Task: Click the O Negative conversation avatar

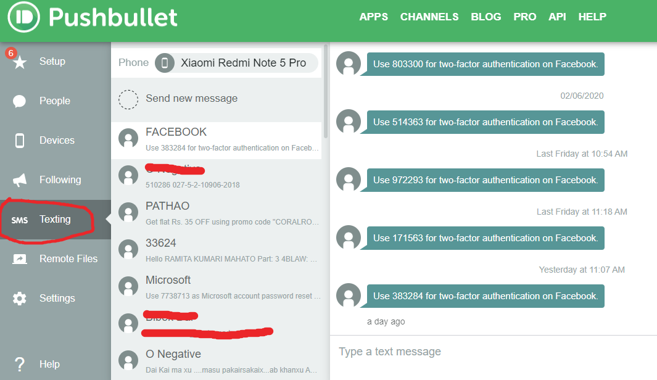Action: (x=128, y=360)
